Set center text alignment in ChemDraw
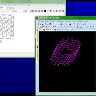96x96 pixels. 36,11
